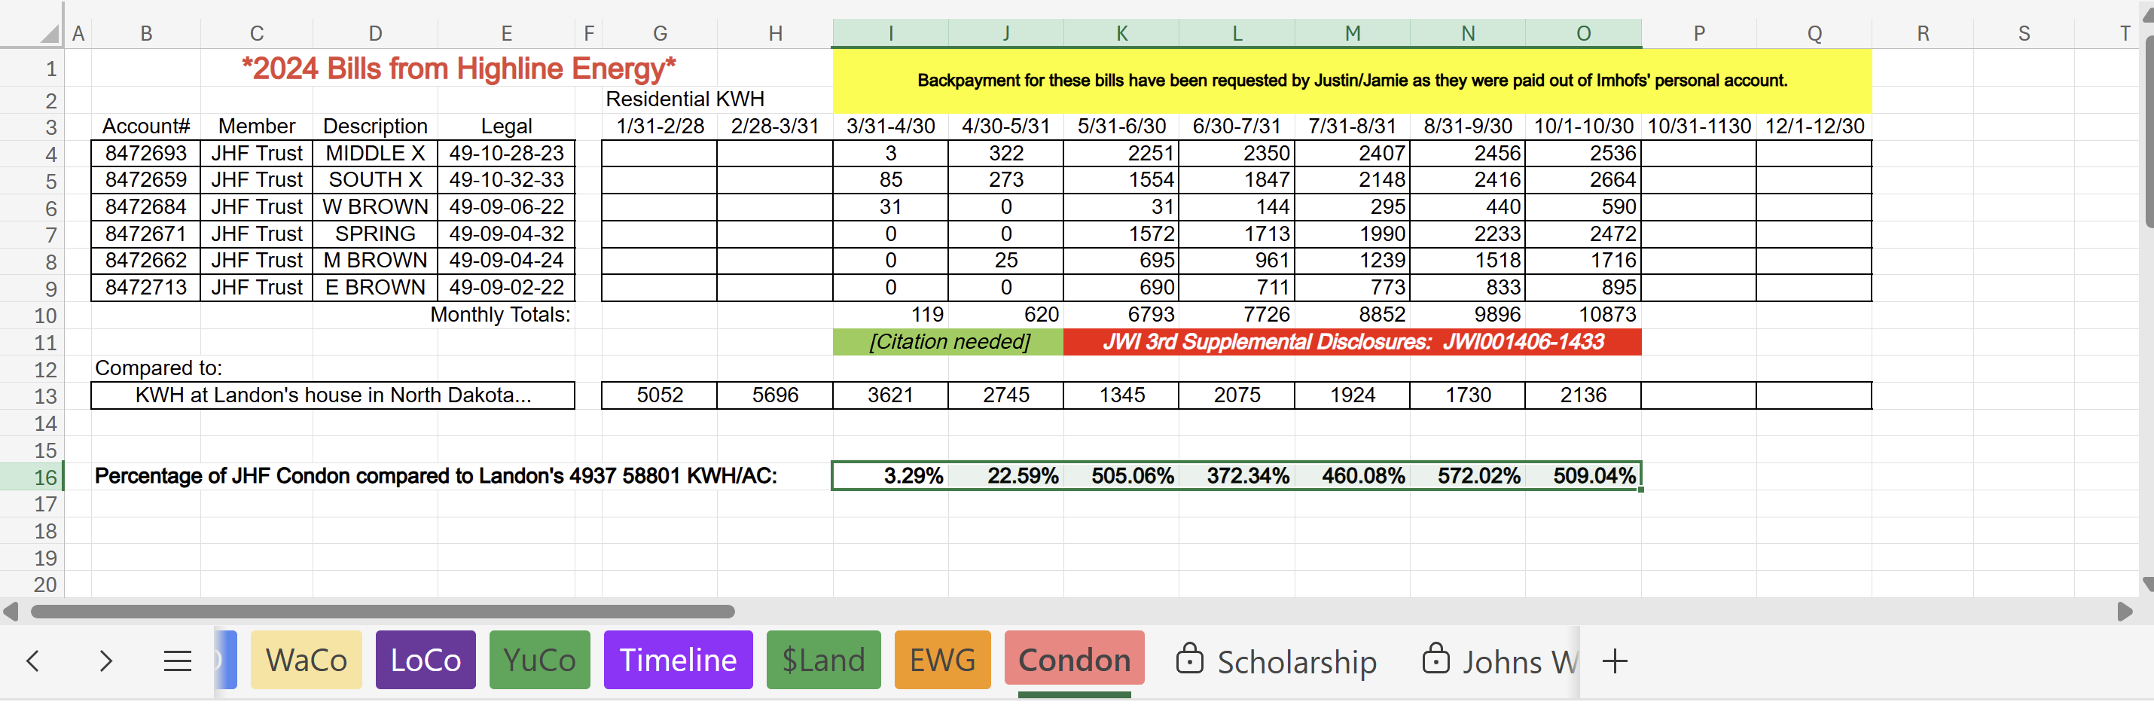Click the select-all corner triangle
The image size is (2154, 705).
pos(50,33)
